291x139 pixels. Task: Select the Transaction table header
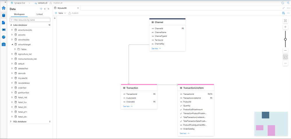(x=139, y=88)
